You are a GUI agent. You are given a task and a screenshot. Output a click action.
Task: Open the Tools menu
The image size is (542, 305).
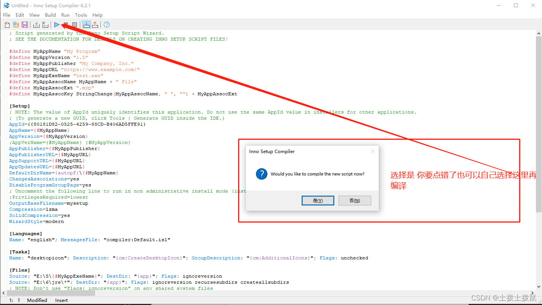[x=81, y=15]
